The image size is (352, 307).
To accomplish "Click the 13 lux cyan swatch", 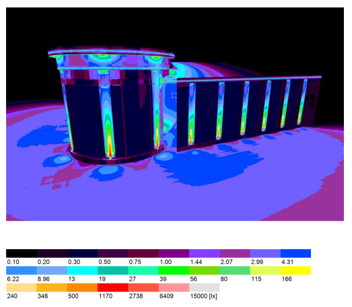I will point(82,271).
